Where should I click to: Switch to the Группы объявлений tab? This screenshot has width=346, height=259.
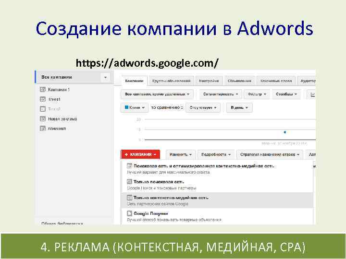[171, 81]
